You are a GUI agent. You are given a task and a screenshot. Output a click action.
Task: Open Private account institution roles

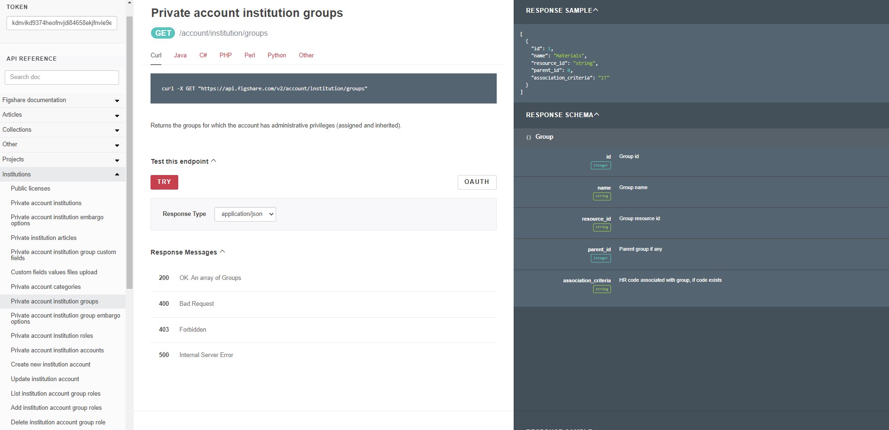52,336
